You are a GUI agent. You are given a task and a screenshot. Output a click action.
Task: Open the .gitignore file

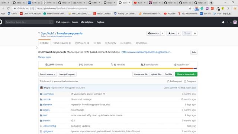[x=48, y=131]
